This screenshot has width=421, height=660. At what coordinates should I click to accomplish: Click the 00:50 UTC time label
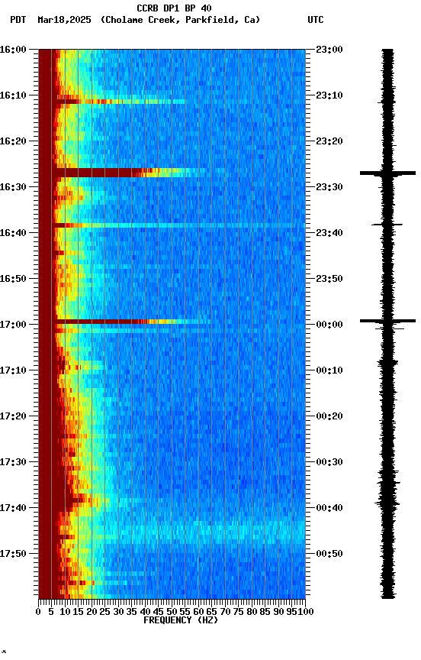point(329,554)
